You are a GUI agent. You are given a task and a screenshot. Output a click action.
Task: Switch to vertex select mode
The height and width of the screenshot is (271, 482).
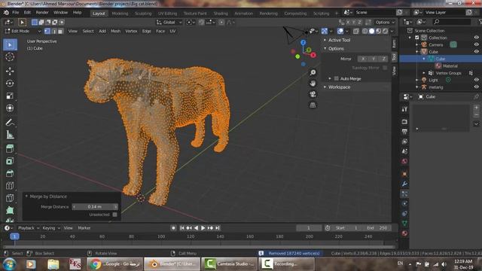pyautogui.click(x=47, y=31)
